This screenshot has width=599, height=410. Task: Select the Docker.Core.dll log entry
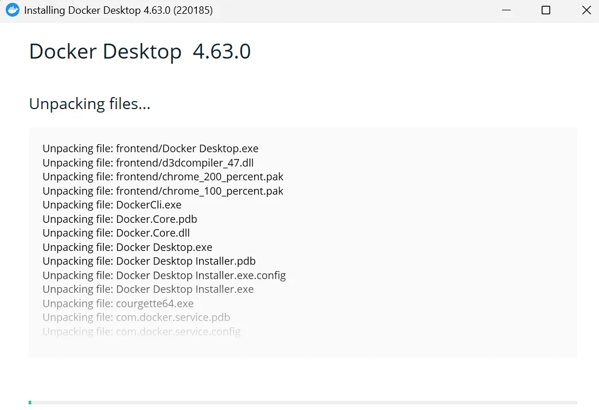coord(116,233)
